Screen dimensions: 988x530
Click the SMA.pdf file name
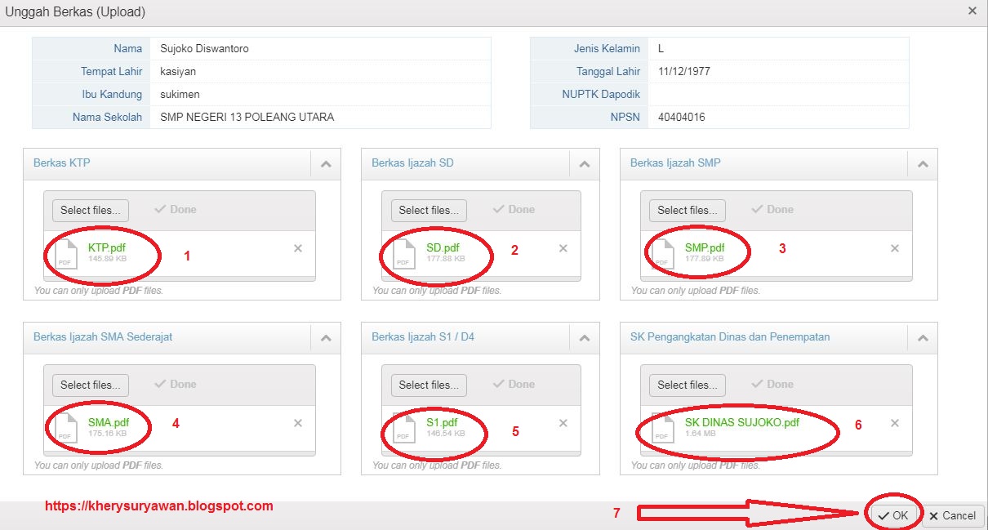109,422
